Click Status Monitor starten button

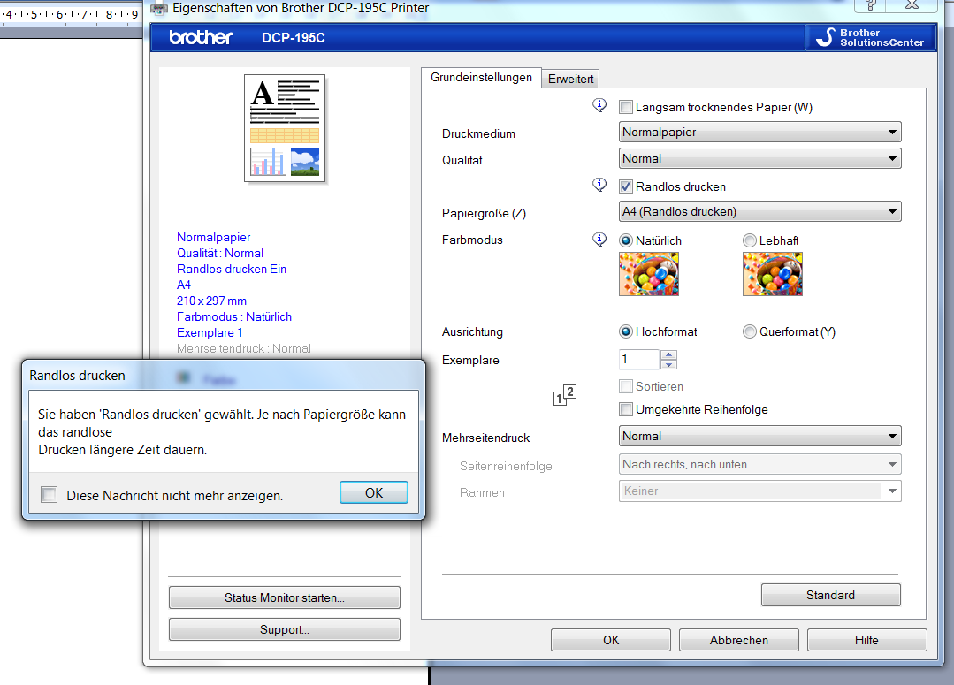[x=284, y=597]
